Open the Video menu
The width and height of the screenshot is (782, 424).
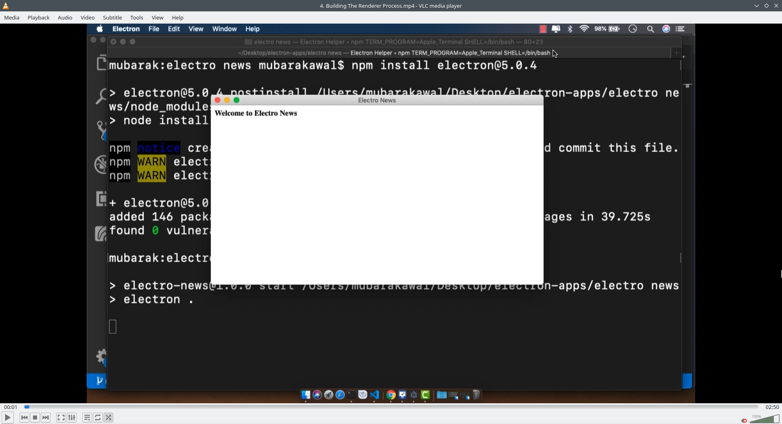coord(88,17)
